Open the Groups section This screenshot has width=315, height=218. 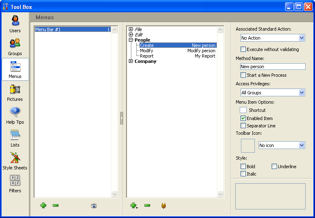(x=15, y=47)
